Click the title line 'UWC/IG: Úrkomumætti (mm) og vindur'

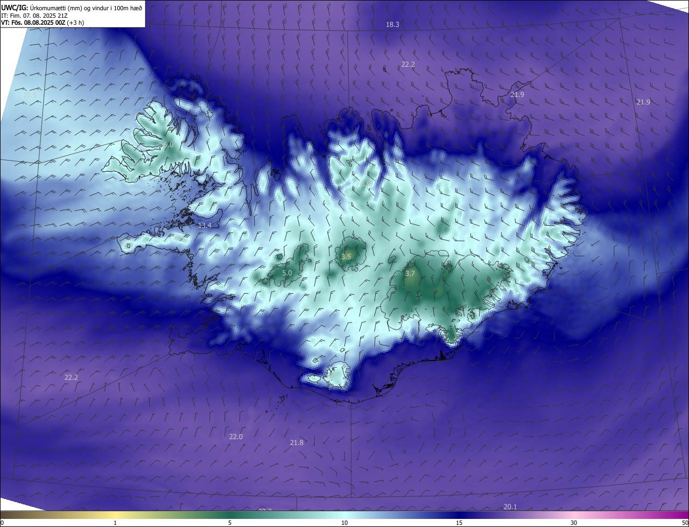pyautogui.click(x=72, y=8)
